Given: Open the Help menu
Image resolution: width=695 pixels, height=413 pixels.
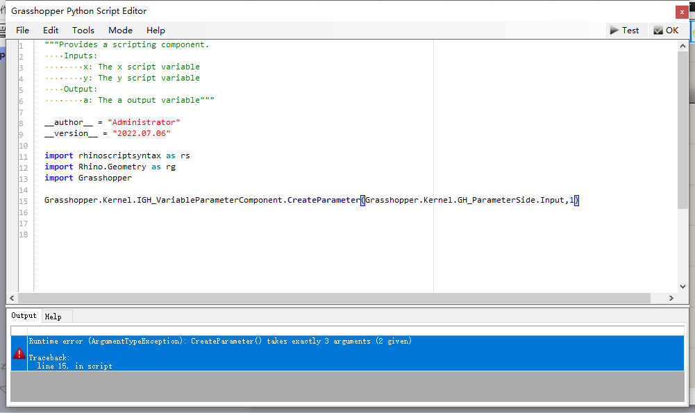Looking at the screenshot, I should tap(156, 30).
